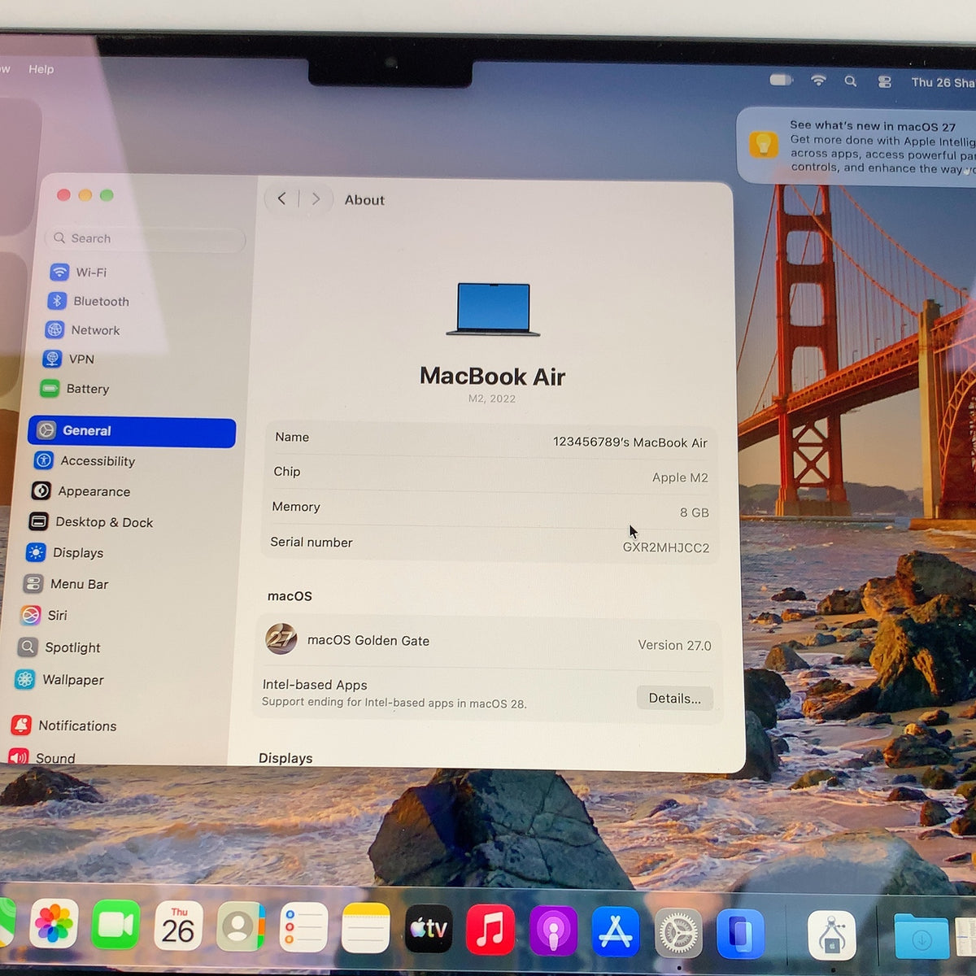
Task: Click the battery status menu bar icon
Action: (x=781, y=80)
